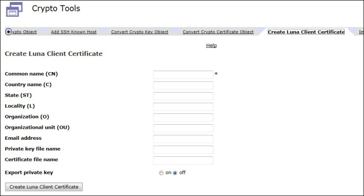Switch to Convert Crypto Key Object tab

pyautogui.click(x=139, y=32)
